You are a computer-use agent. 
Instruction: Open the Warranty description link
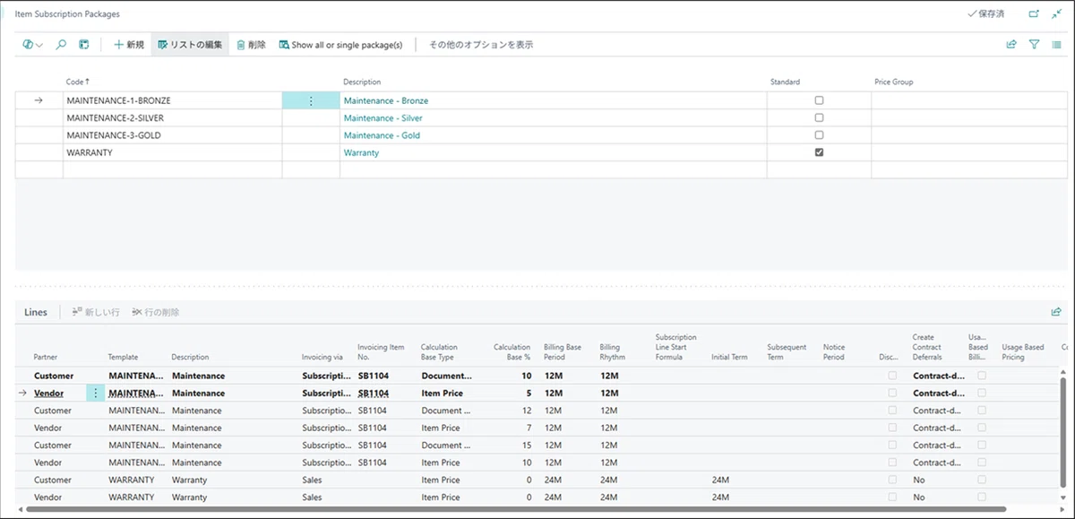361,153
